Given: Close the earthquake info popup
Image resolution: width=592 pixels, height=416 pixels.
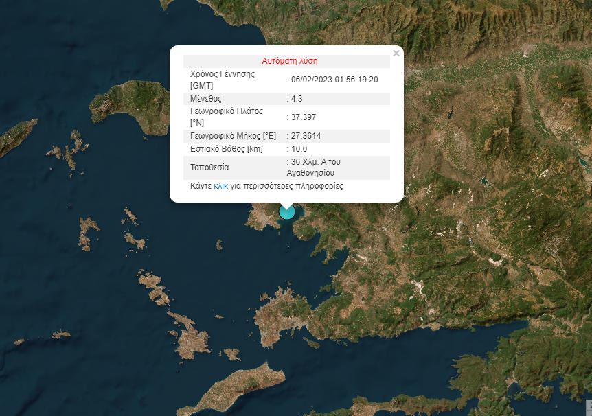Looking at the screenshot, I should pyautogui.click(x=396, y=54).
